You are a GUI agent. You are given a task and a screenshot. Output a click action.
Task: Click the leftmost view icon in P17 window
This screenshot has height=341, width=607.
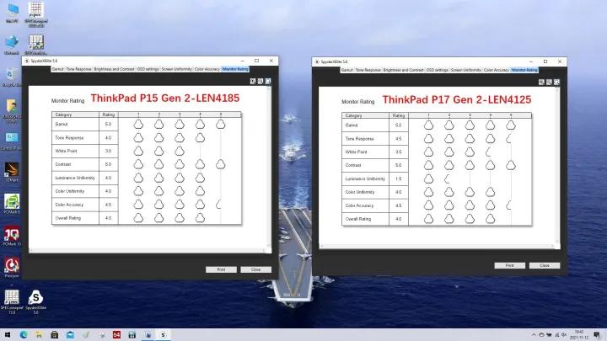tap(541, 82)
